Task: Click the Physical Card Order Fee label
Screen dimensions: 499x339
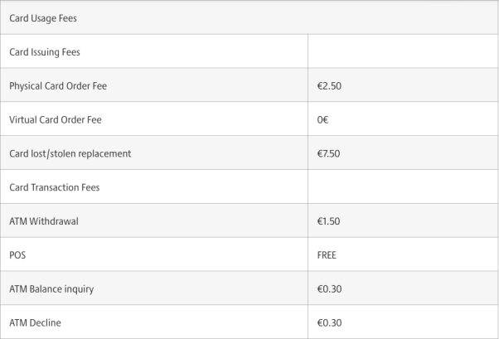Action: click(x=58, y=86)
